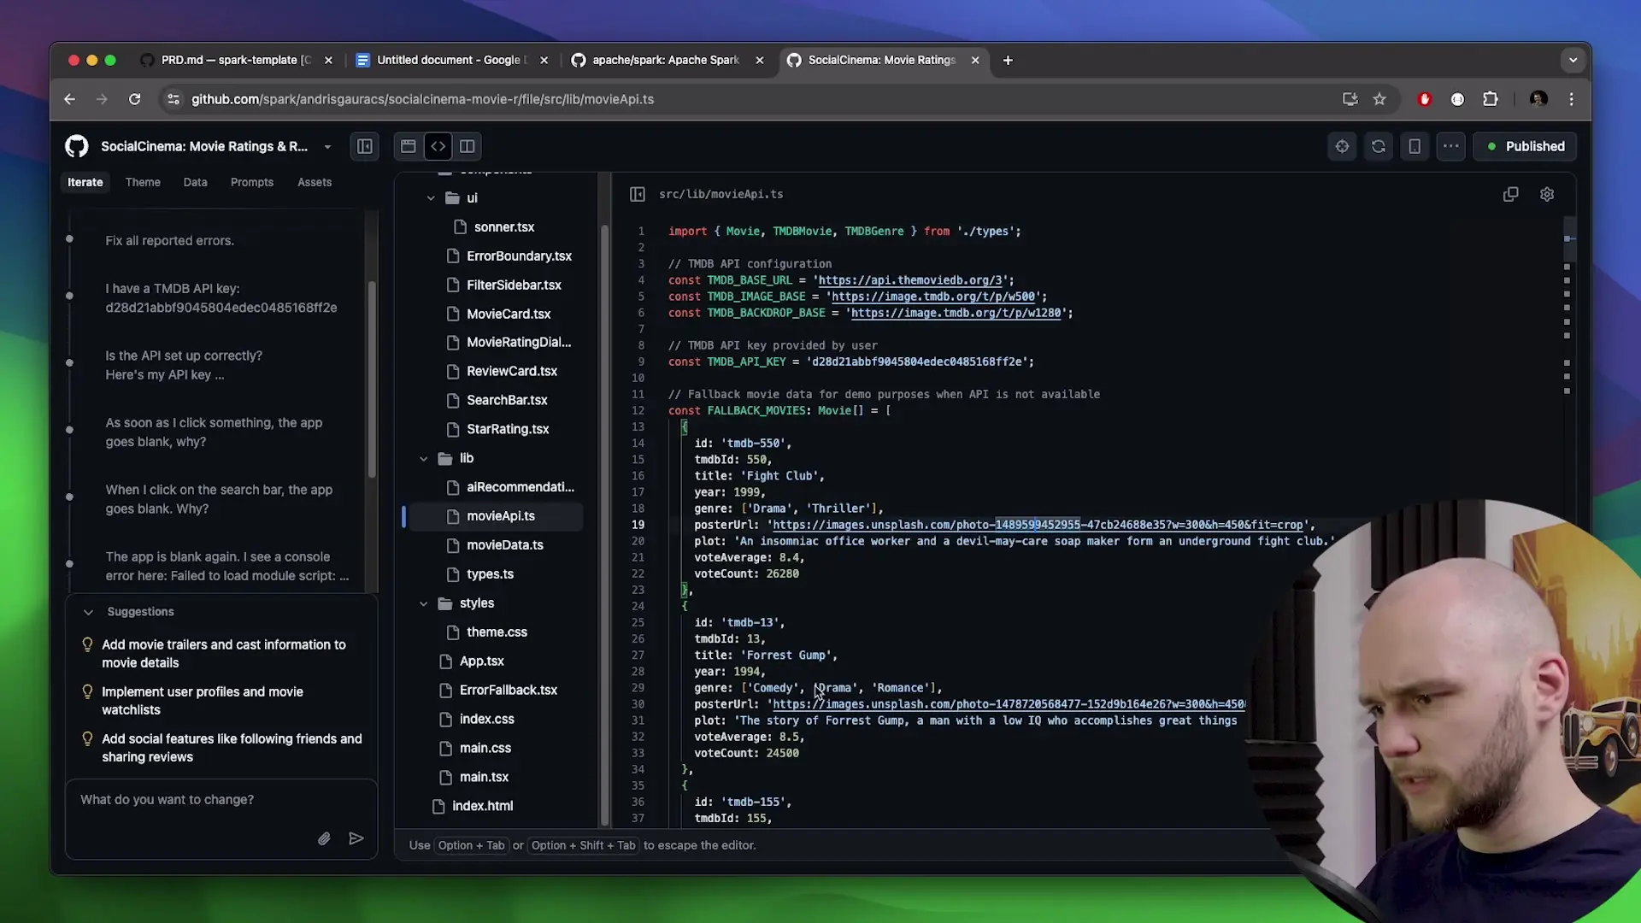
Task: Click the install app icon in address bar
Action: tap(1350, 99)
